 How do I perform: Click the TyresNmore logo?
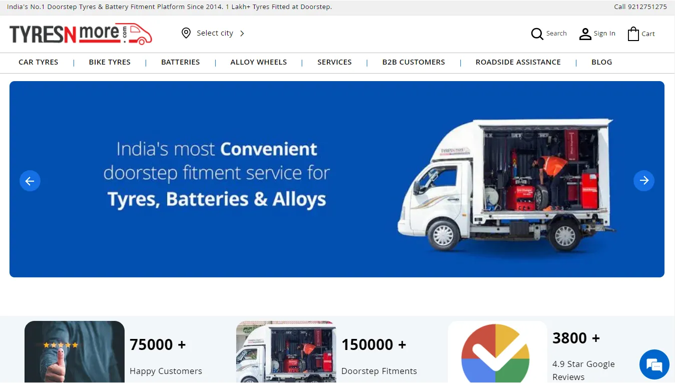pyautogui.click(x=81, y=34)
